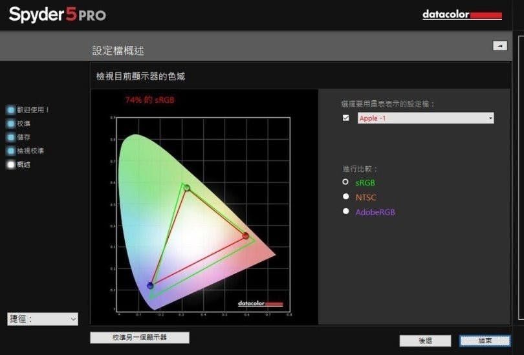Click the 設定檔概述 title text

point(118,51)
